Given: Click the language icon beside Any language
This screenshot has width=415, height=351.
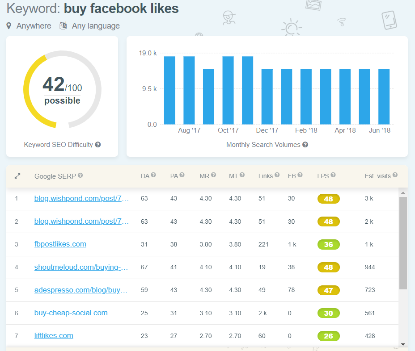Looking at the screenshot, I should click(x=63, y=25).
